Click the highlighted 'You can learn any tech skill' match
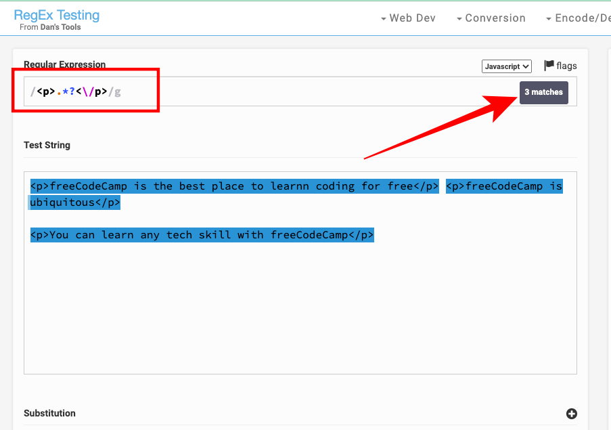611x430 pixels. pos(202,235)
